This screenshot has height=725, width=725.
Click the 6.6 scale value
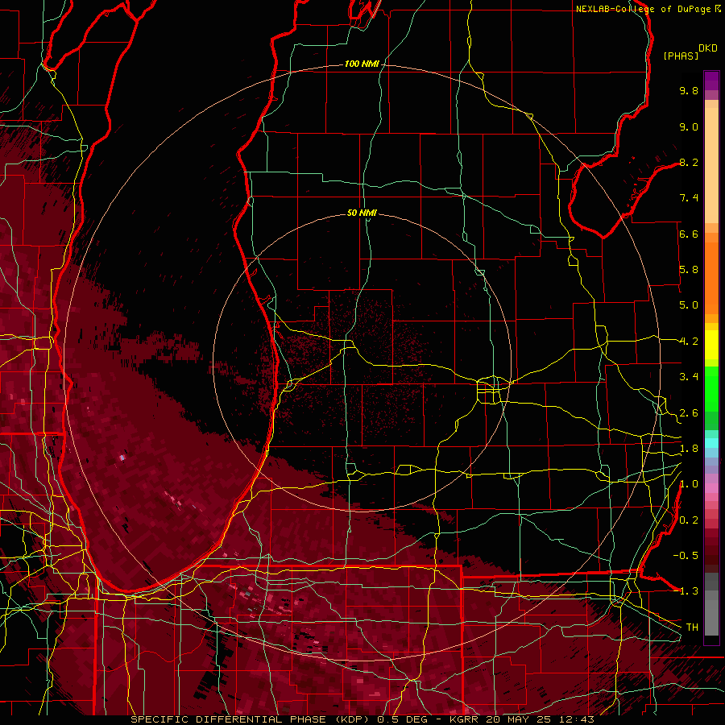click(x=689, y=234)
